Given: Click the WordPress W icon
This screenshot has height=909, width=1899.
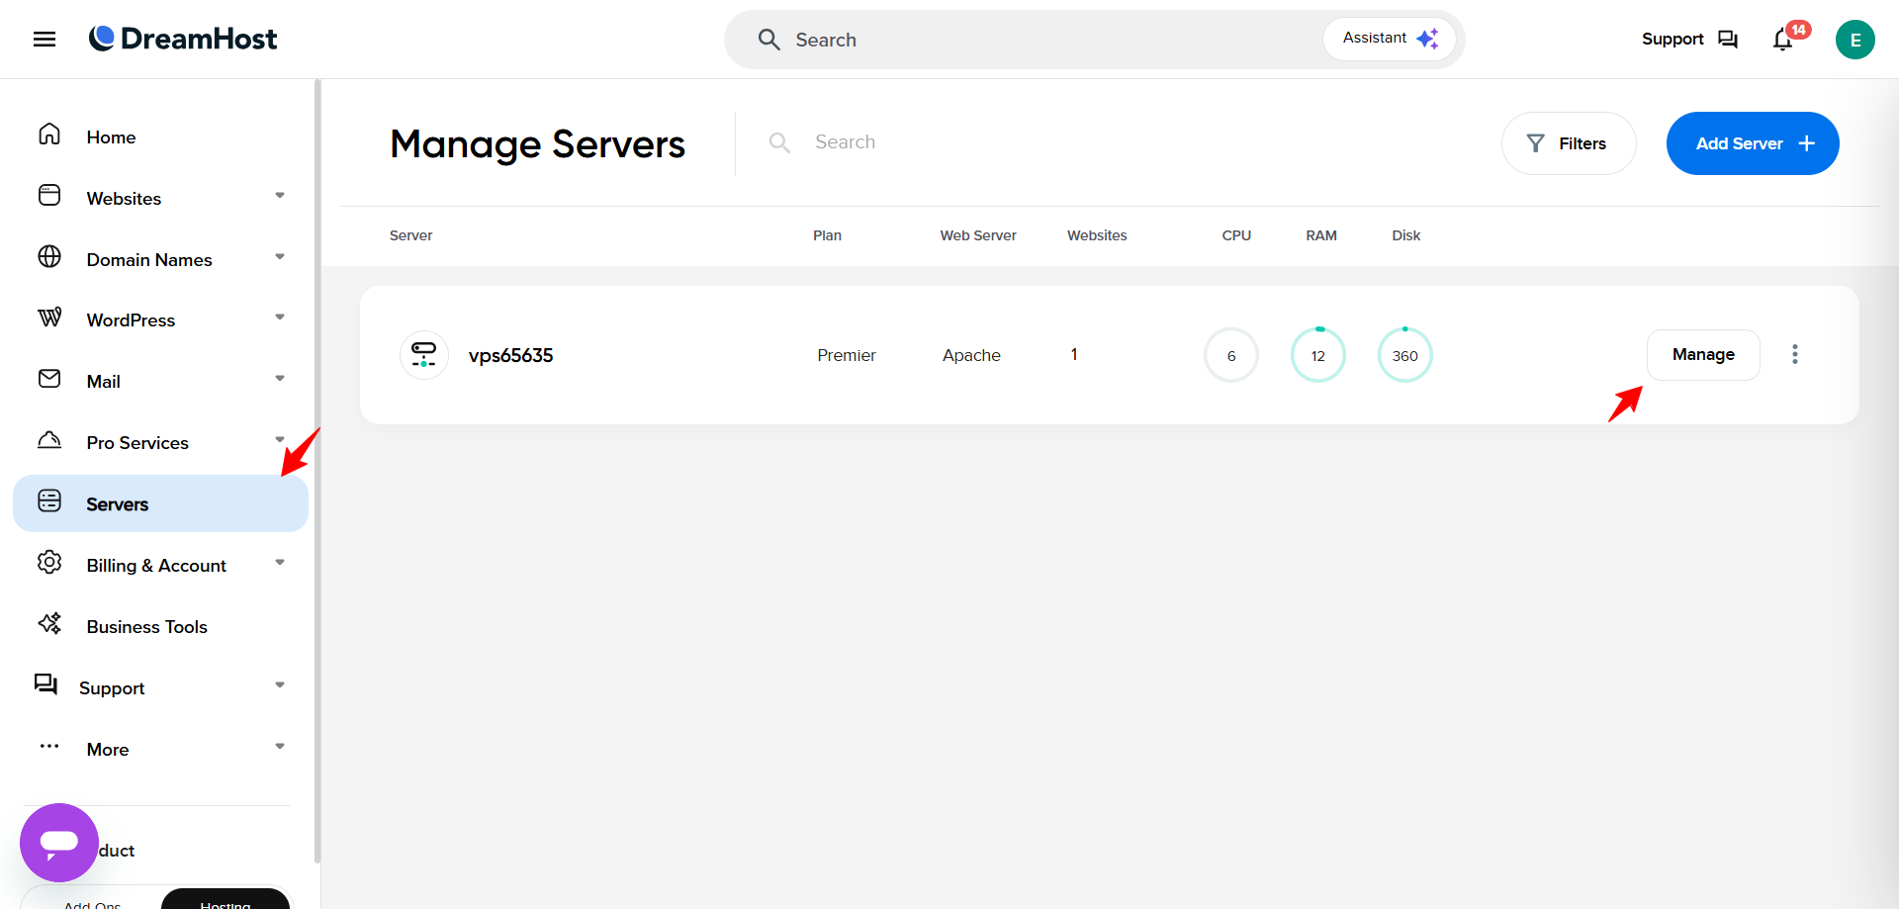Looking at the screenshot, I should pyautogui.click(x=49, y=318).
